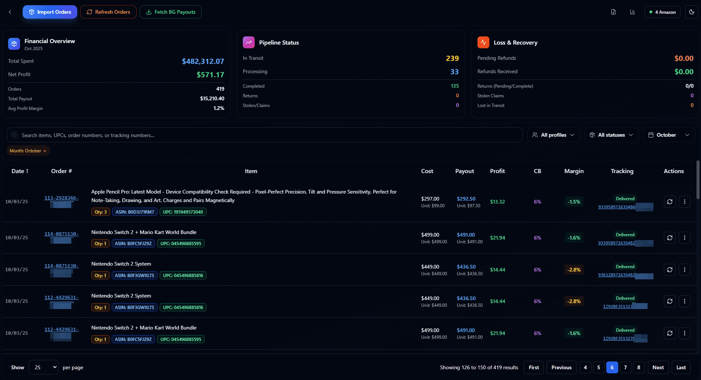
Task: Open the document export icon in the header
Action: click(613, 12)
